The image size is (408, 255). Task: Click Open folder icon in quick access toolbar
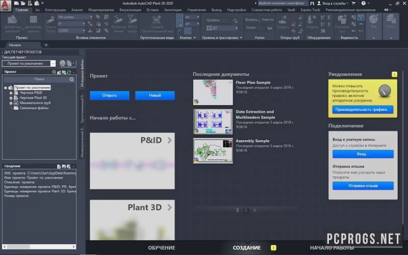click(x=23, y=3)
